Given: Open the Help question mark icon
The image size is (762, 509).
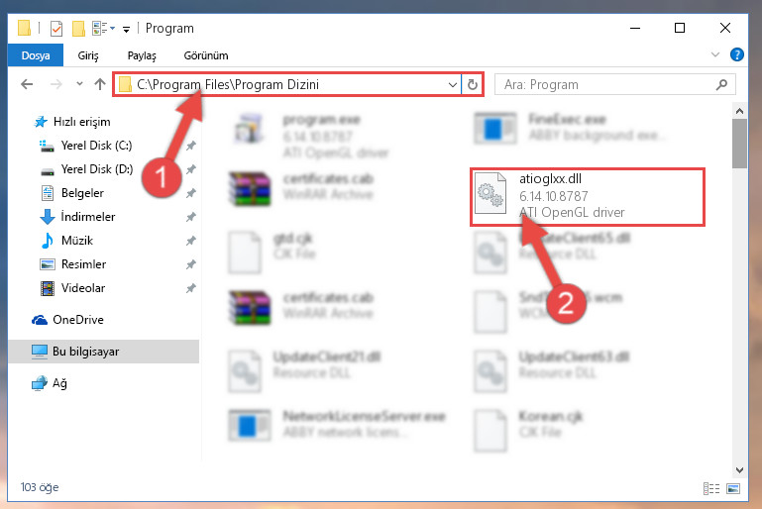Looking at the screenshot, I should point(736,54).
